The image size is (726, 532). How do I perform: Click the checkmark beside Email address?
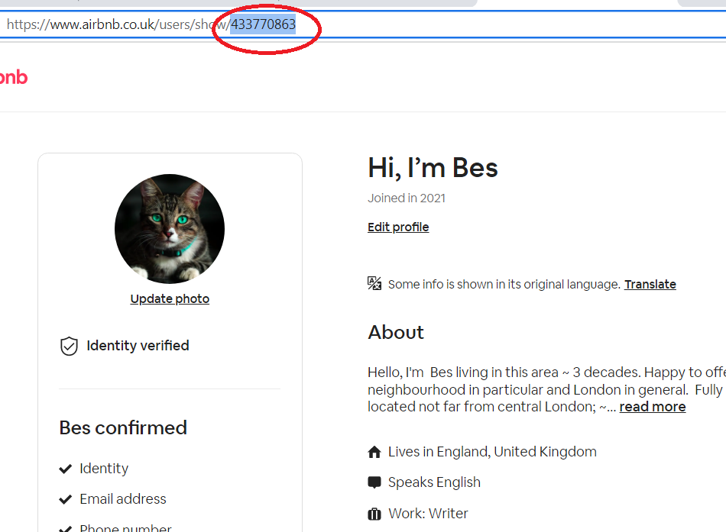pyautogui.click(x=65, y=498)
